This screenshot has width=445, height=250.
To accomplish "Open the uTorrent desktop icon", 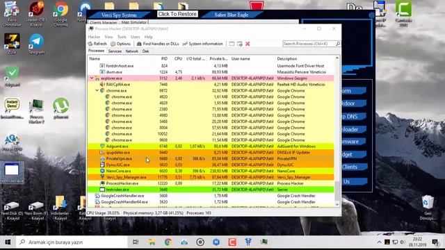I will tap(60, 108).
